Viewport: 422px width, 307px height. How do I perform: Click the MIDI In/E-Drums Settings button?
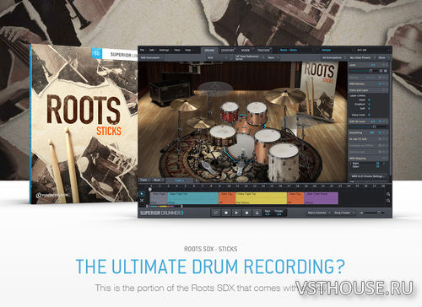point(368,176)
